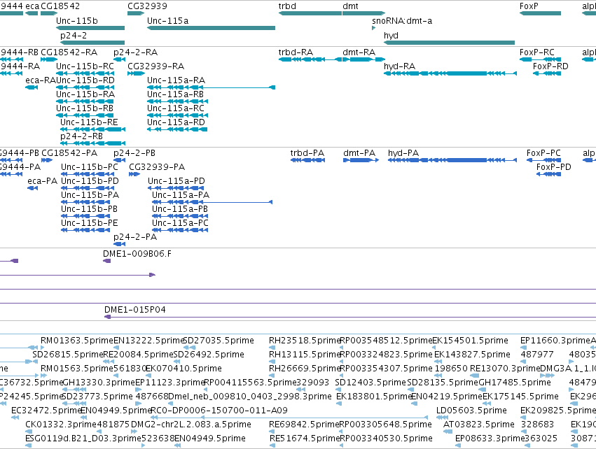Click the FoxP-RC transcript label
This screenshot has height=449, width=596.
point(536,52)
